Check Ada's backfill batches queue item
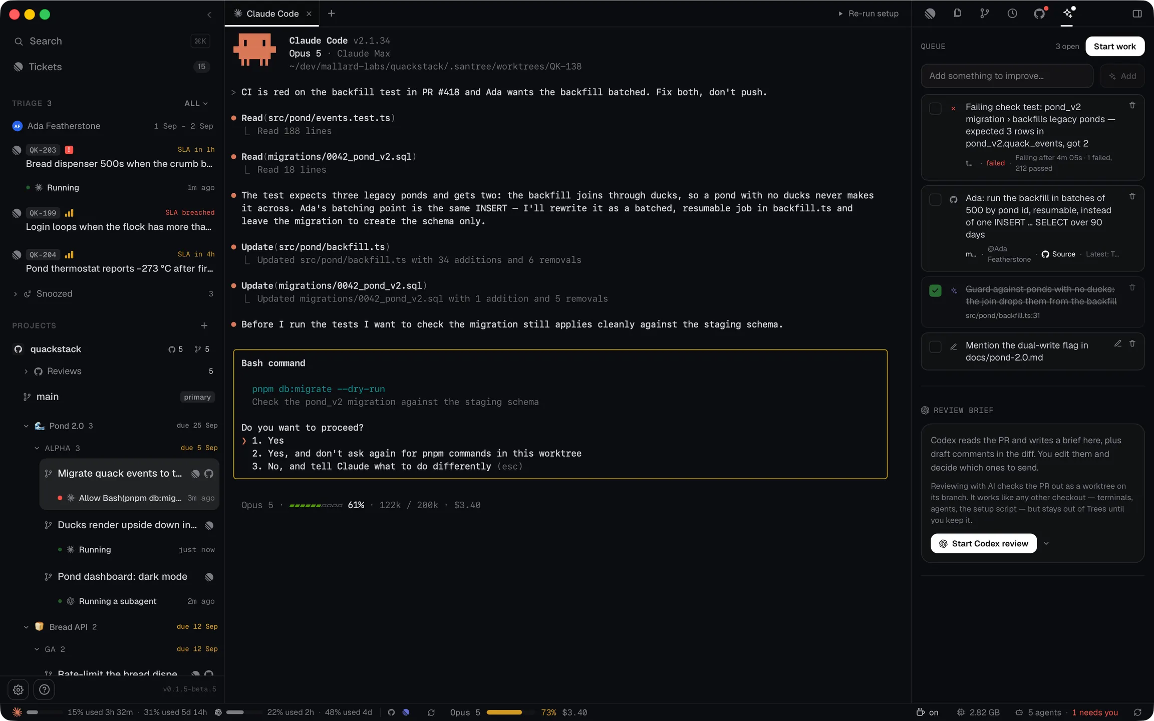The height and width of the screenshot is (721, 1154). click(x=935, y=199)
